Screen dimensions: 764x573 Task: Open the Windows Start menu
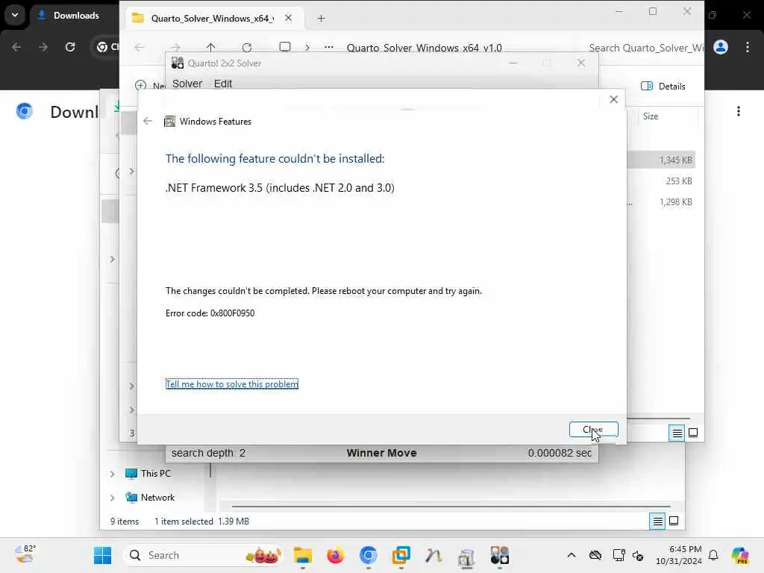tap(102, 555)
